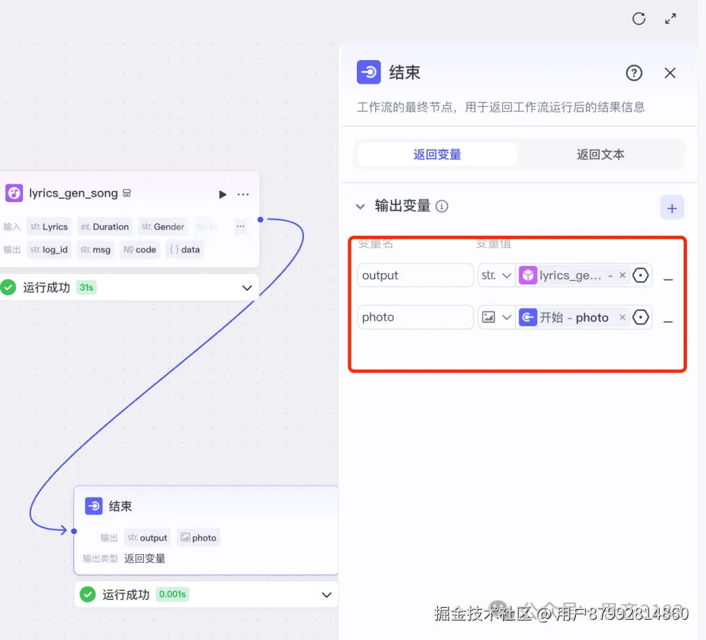This screenshot has height=640, width=706.
Task: Click the hexagon settings icon in output row
Action: pyautogui.click(x=640, y=275)
